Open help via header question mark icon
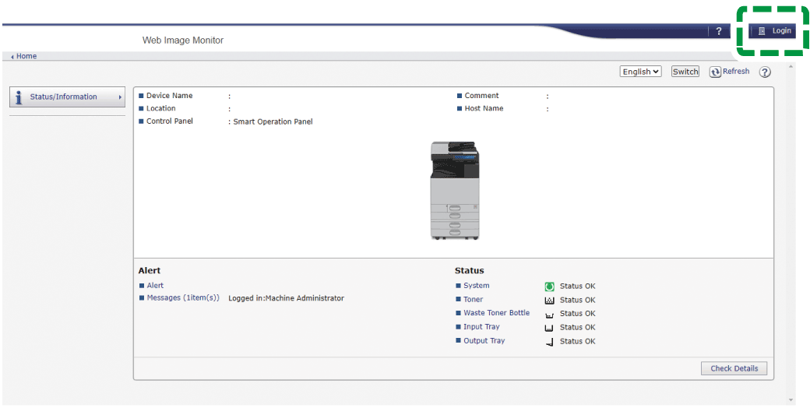The image size is (810, 408). (718, 31)
